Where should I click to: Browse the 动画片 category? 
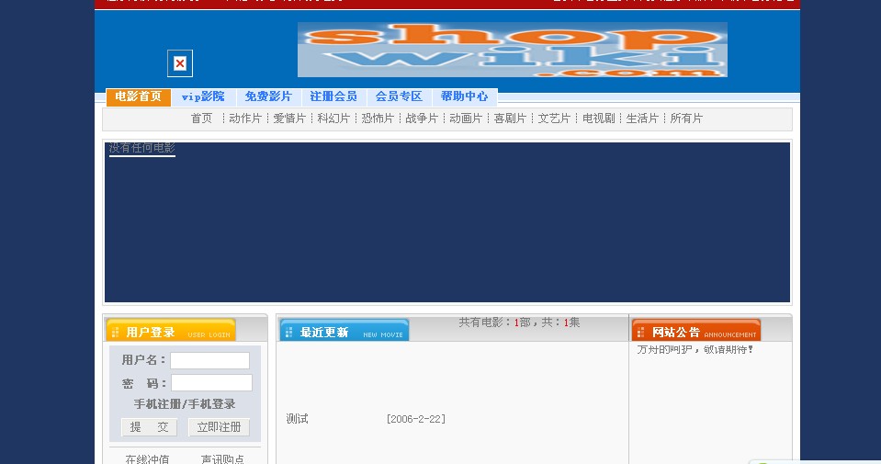tap(466, 119)
